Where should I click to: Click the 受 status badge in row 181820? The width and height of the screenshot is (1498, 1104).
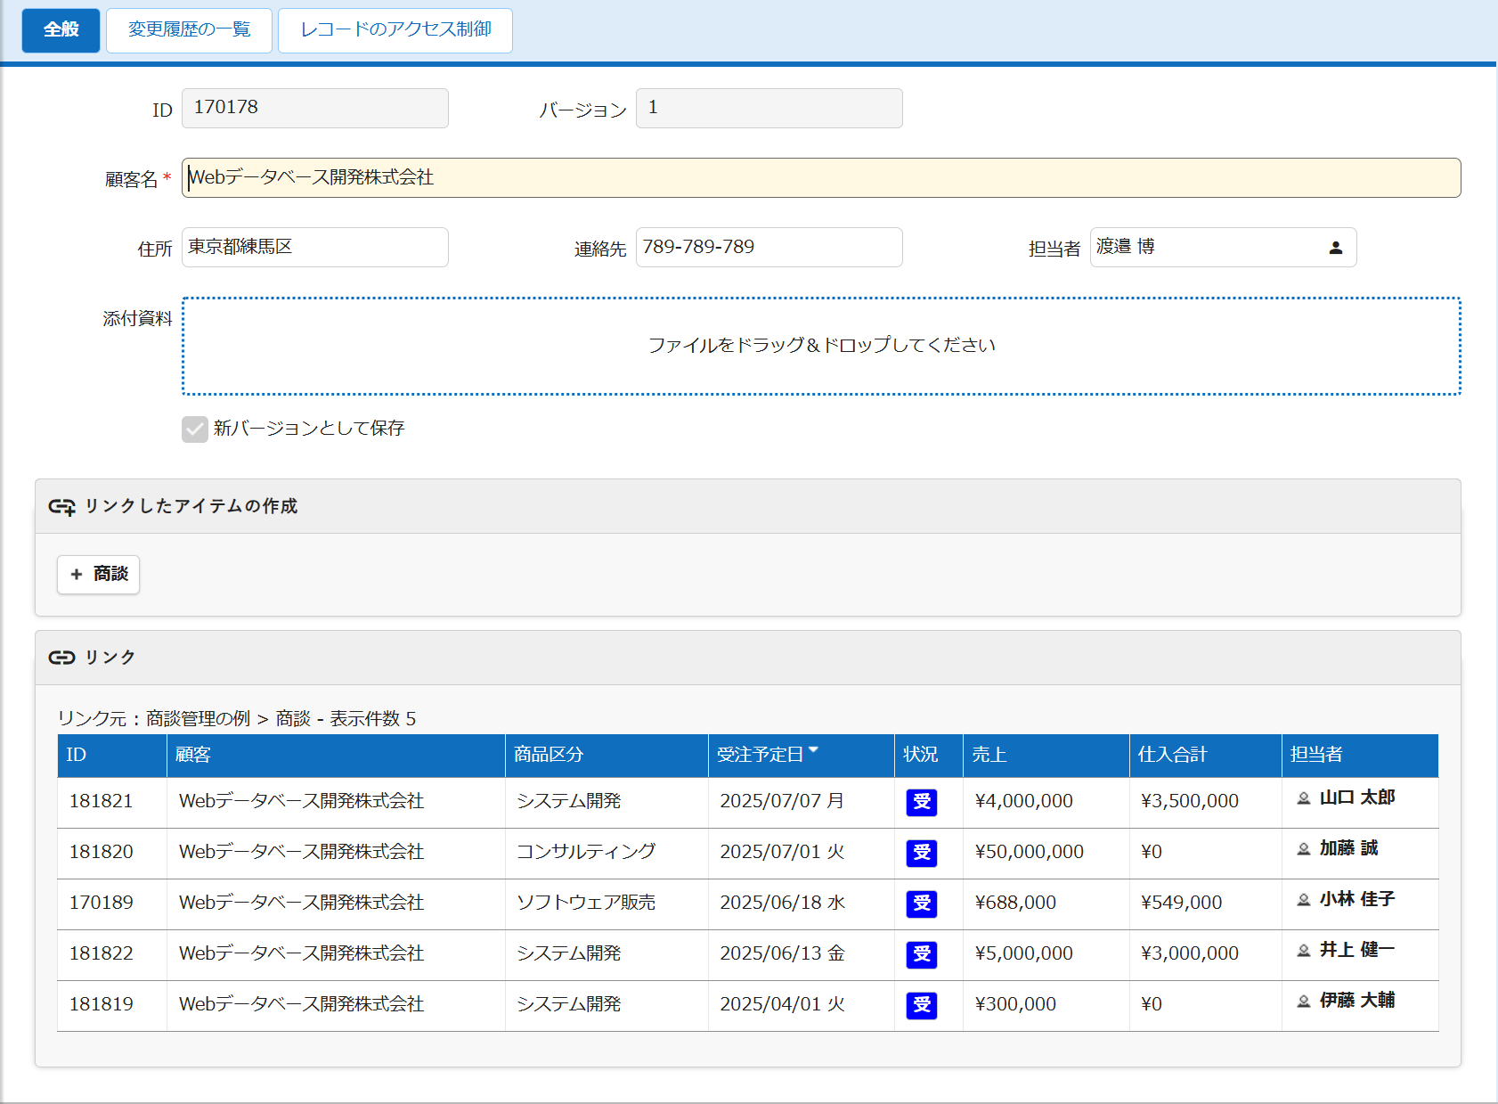(922, 853)
